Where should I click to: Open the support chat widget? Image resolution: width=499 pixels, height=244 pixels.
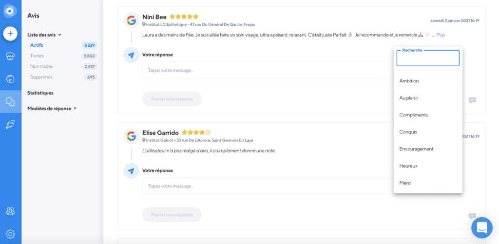point(482,227)
